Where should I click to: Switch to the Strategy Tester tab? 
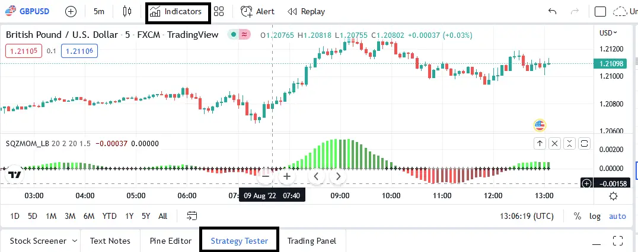point(240,241)
